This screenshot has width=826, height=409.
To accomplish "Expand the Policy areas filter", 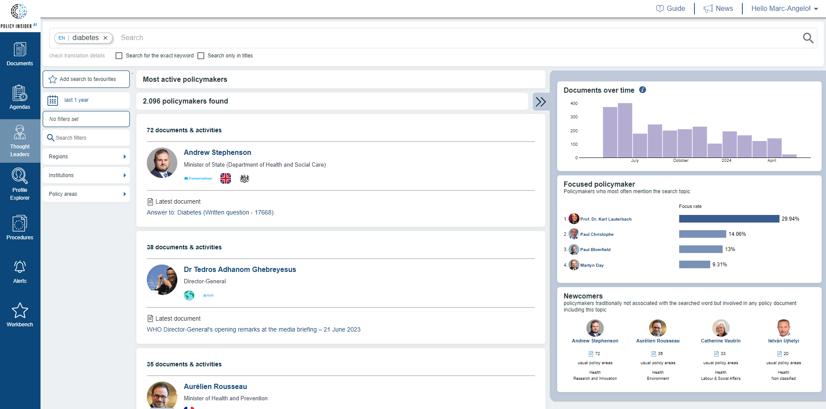I will click(86, 194).
